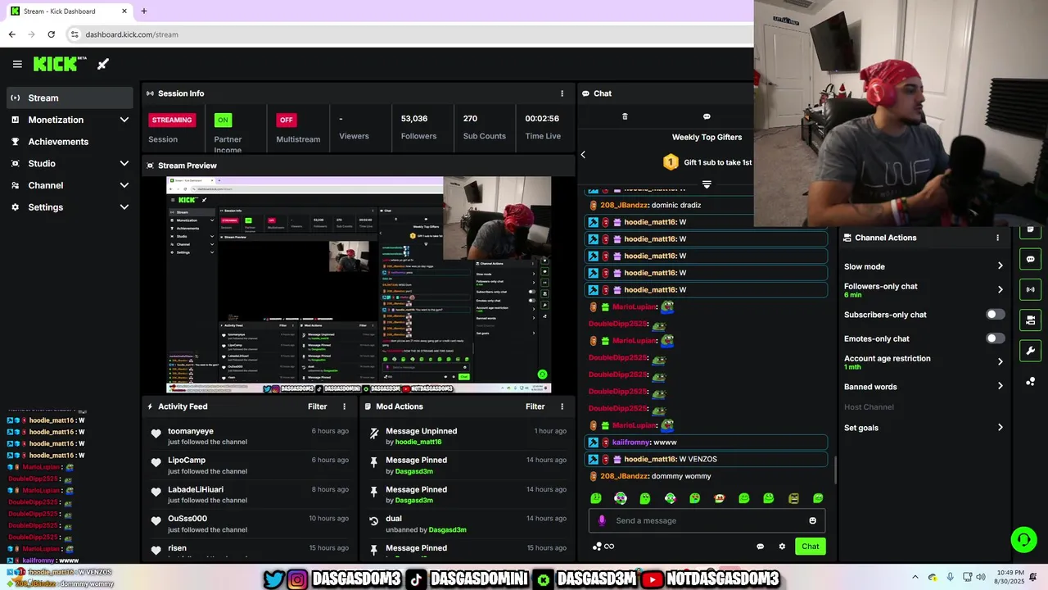Open a new browser tab
Viewport: 1048px width, 590px height.
coord(143,11)
